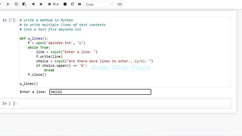
Task: Click the 'while True:' line
Action: pos(39,48)
